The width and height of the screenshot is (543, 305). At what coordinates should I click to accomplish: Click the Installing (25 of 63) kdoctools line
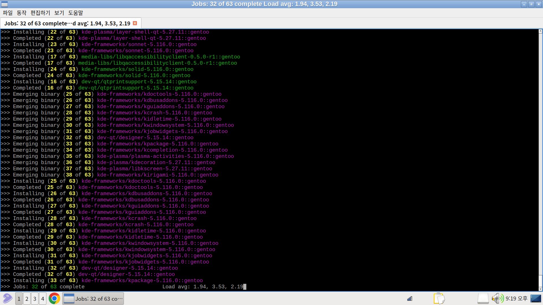click(103, 181)
